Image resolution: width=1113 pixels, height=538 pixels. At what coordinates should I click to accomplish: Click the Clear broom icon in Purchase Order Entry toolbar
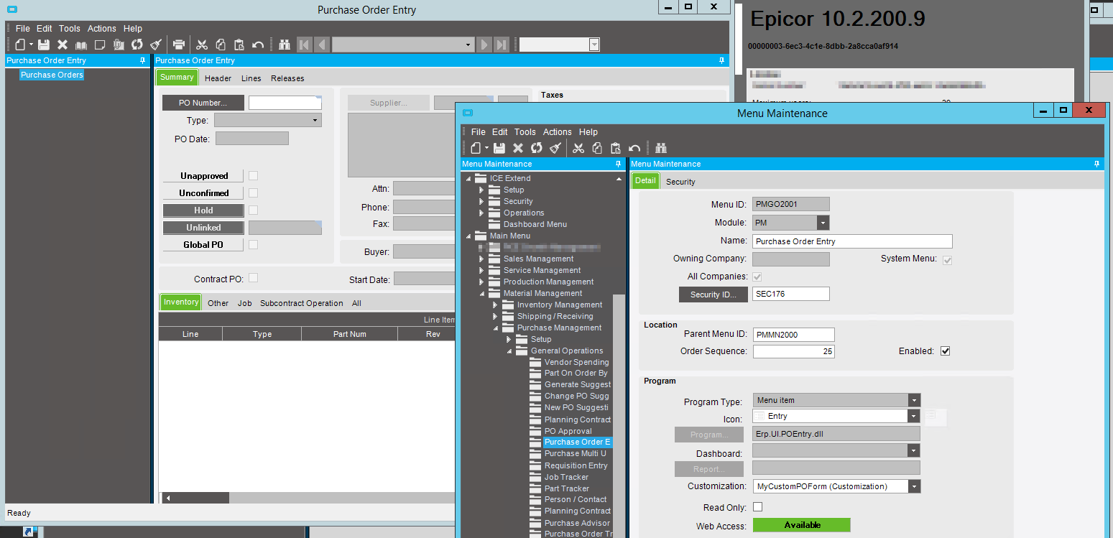coord(156,45)
